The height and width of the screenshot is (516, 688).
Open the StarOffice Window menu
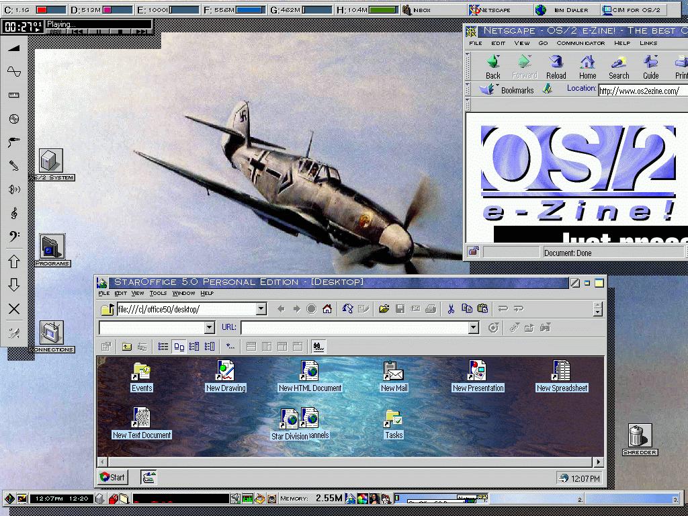point(183,293)
